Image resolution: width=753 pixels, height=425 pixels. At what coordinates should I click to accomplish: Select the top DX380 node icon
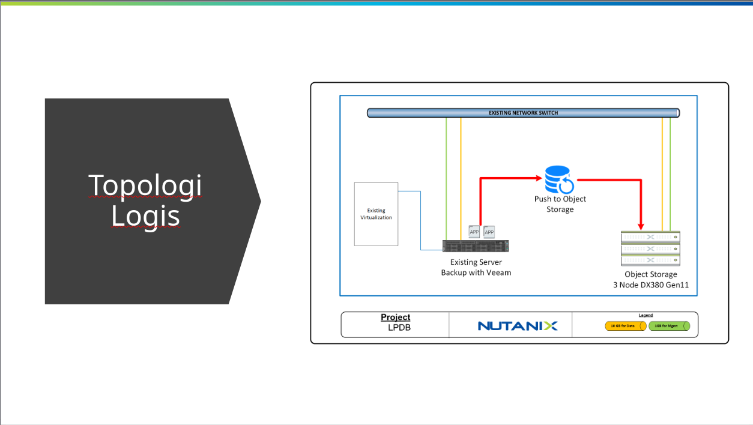point(650,237)
